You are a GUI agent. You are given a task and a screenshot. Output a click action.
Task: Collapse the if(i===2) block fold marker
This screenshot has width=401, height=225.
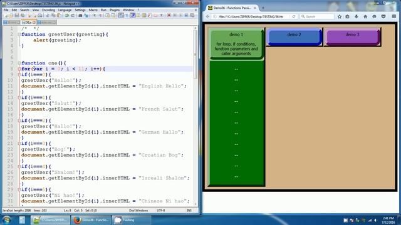[x=19, y=121]
